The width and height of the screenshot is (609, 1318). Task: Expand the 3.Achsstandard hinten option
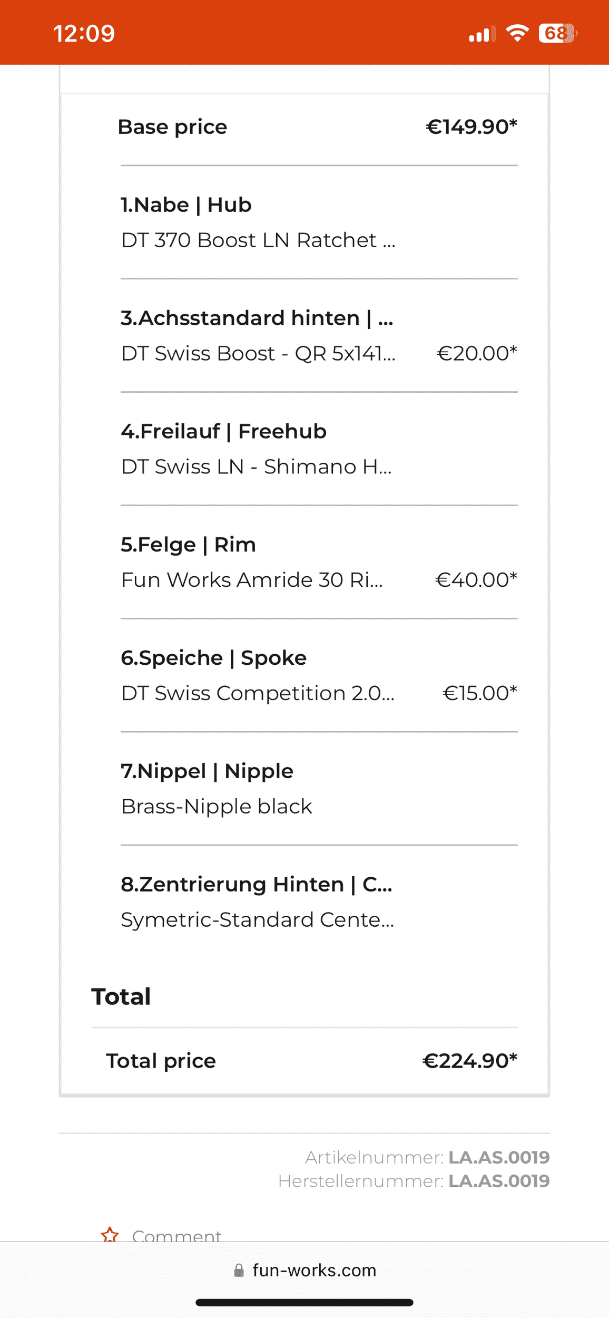click(x=319, y=336)
